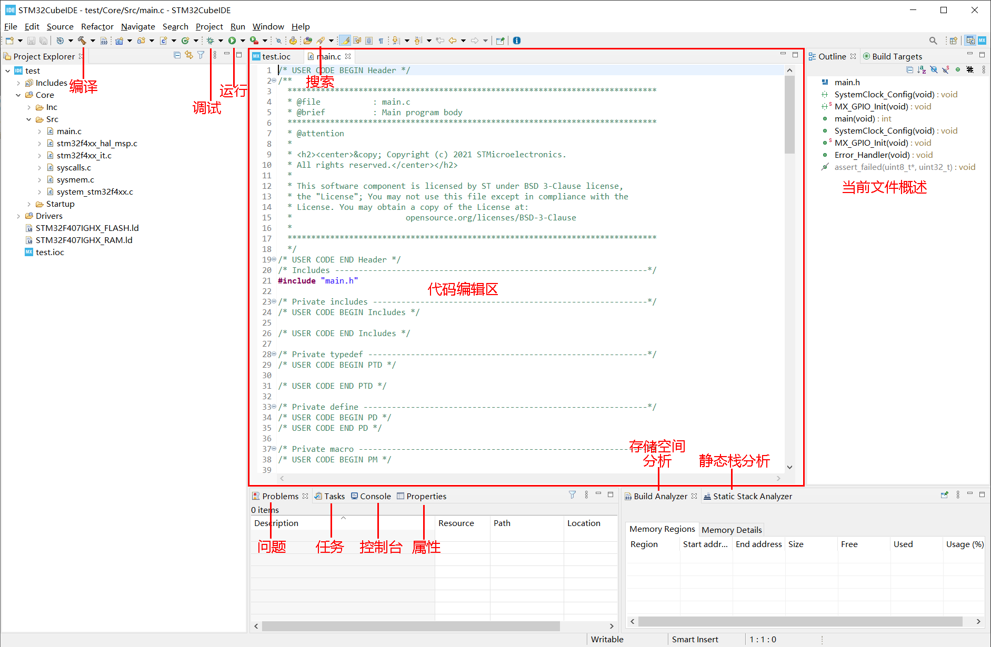
Task: Click the Problems view horizontal scrollbar
Action: (x=411, y=626)
